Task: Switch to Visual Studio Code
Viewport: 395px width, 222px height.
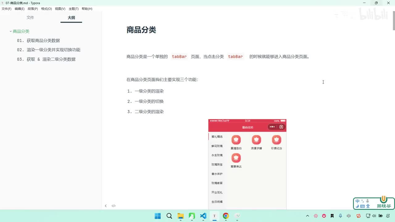Action: coord(203,216)
